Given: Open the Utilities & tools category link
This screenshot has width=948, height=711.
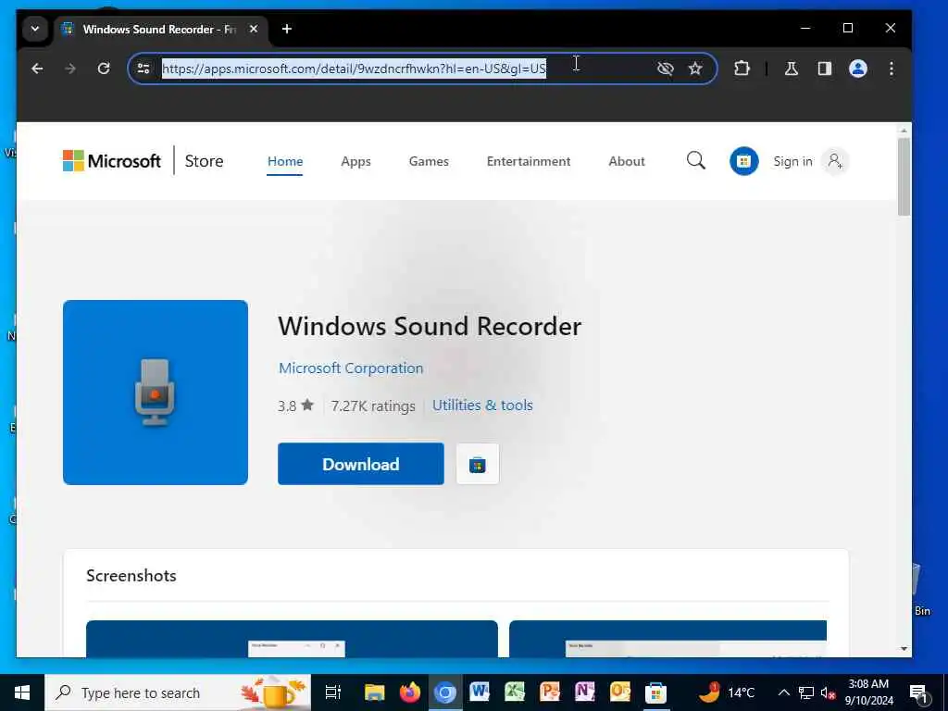Looking at the screenshot, I should coord(482,405).
